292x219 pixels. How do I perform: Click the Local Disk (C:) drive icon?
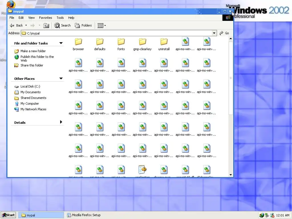[x=17, y=87]
